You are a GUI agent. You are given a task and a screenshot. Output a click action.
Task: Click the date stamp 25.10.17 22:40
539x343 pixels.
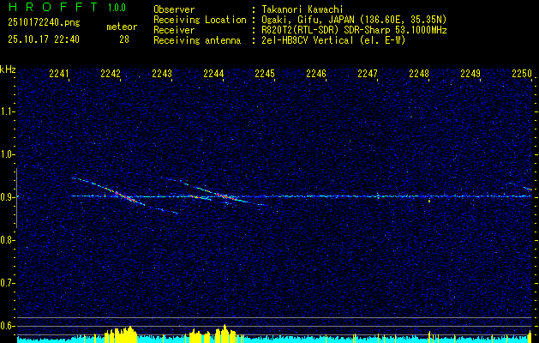point(44,39)
